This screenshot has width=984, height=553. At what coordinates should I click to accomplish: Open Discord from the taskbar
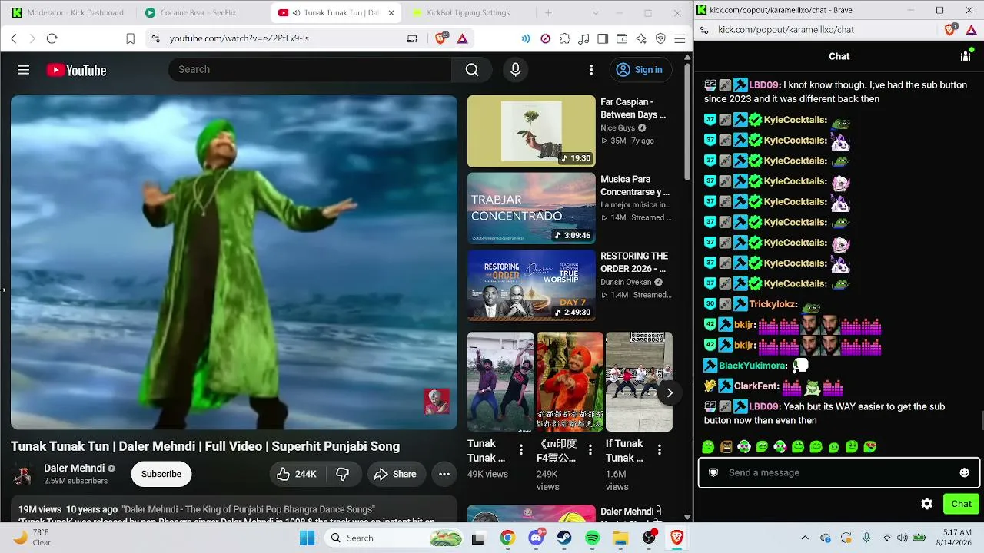pos(537,538)
